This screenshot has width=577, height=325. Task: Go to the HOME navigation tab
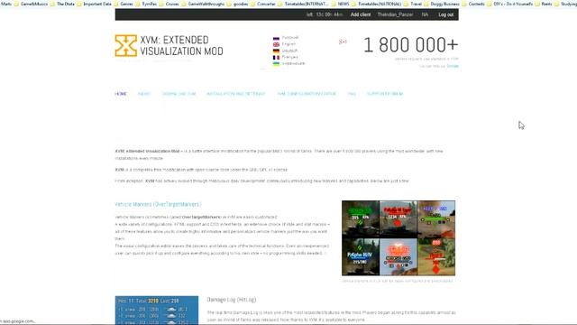coord(121,94)
